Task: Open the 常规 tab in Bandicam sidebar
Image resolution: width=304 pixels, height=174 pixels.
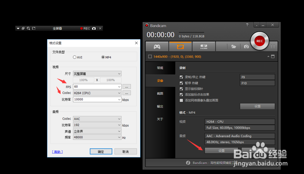Action: pos(160,68)
